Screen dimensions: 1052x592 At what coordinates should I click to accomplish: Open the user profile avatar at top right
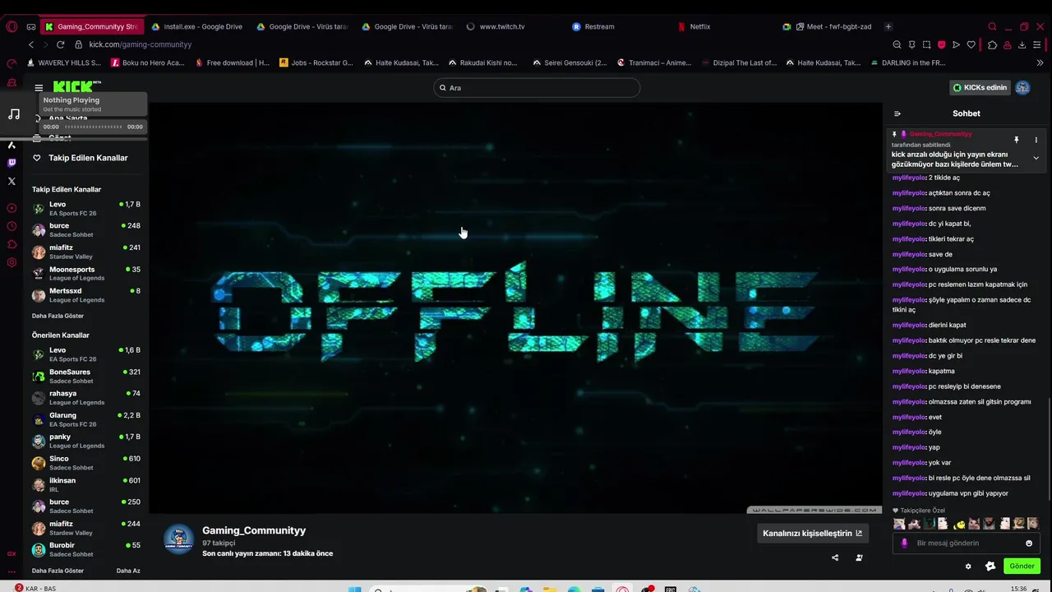pos(1022,87)
